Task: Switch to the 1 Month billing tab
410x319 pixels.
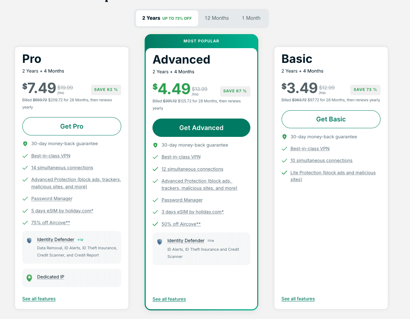Action: coord(251,18)
